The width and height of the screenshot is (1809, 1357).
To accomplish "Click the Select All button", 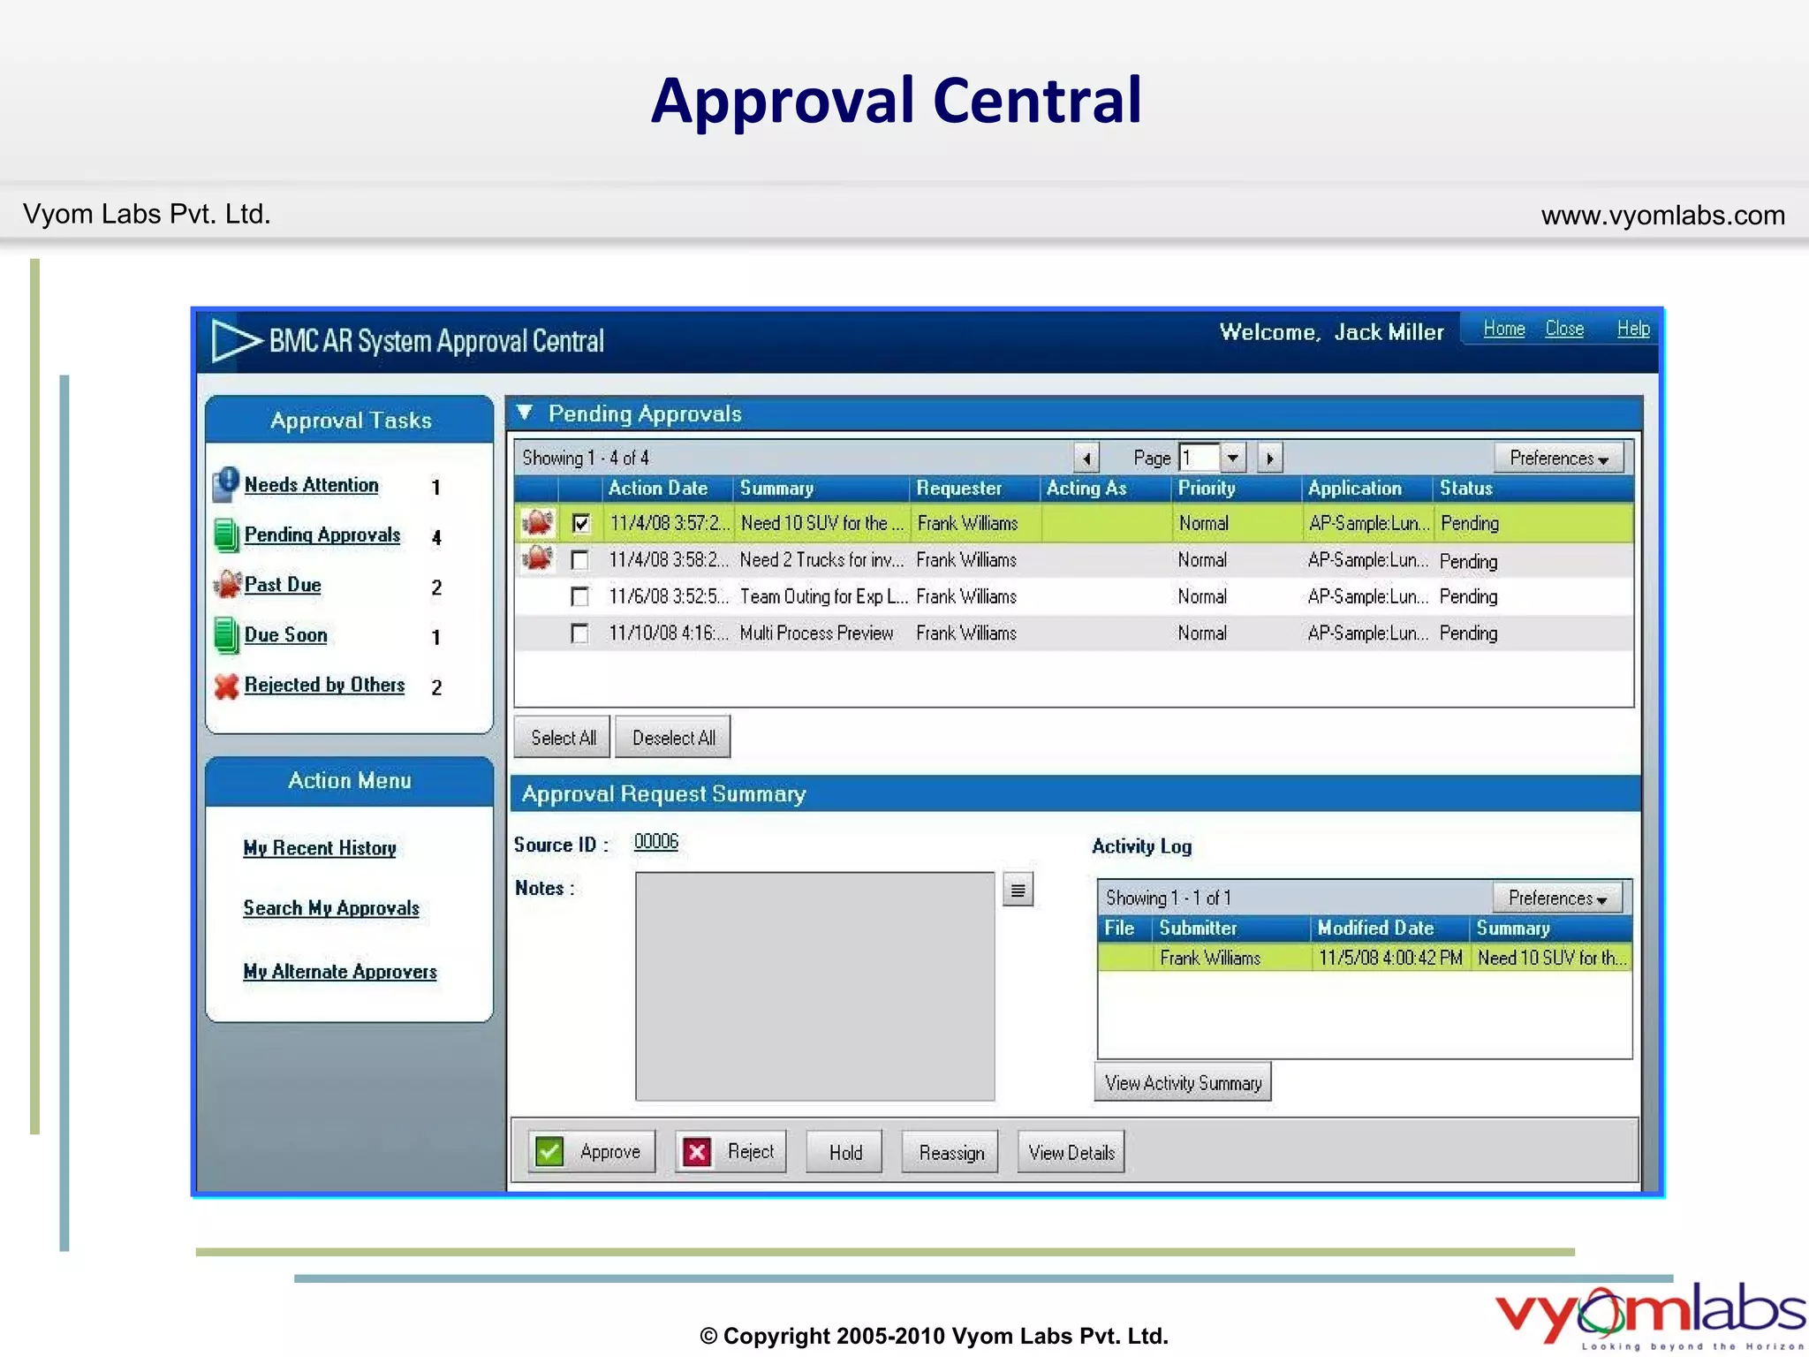I will [563, 738].
